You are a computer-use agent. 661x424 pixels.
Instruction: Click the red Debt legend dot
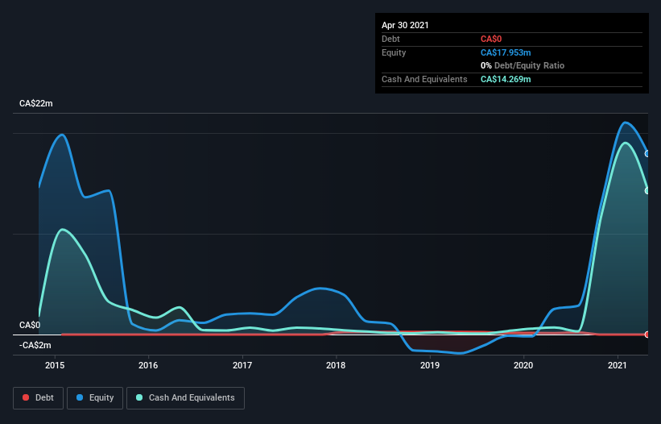coord(26,397)
